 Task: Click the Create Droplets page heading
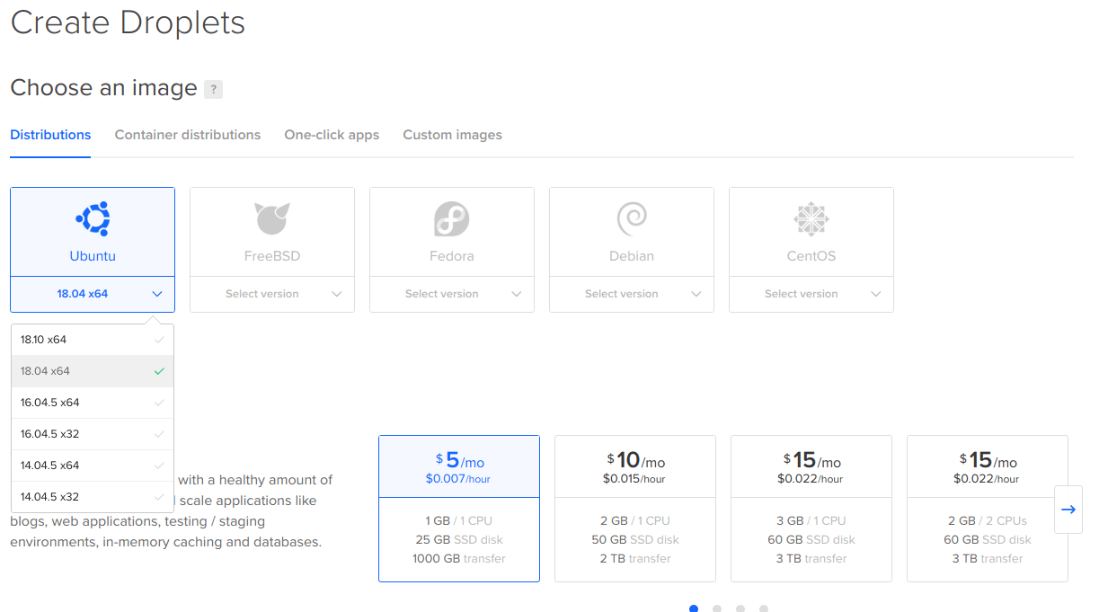(128, 22)
